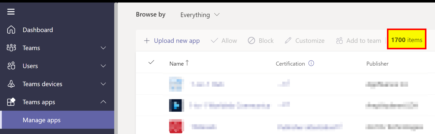
Task: Click the Dashboard home icon
Action: click(x=11, y=30)
